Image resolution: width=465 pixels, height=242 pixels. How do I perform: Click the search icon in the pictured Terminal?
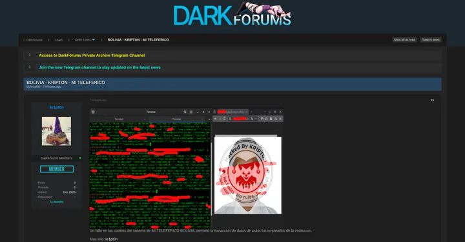pyautogui.click(x=185, y=112)
